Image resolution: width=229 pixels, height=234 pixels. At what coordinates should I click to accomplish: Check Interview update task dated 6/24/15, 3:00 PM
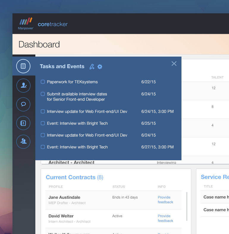click(43, 111)
